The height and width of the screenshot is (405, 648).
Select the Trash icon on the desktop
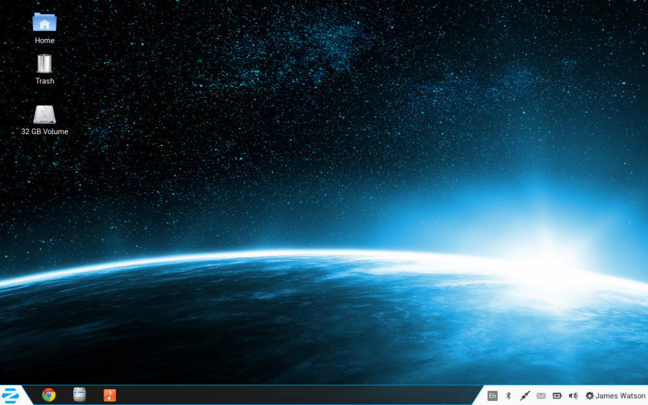[45, 64]
